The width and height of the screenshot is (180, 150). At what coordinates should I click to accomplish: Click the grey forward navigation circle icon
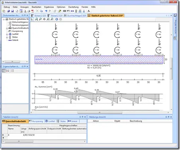point(61,19)
